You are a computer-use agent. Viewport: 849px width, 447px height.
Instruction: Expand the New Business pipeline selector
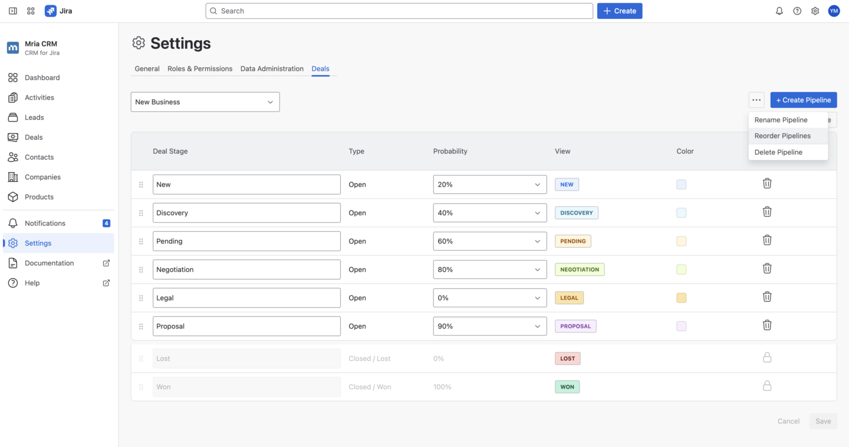click(205, 101)
